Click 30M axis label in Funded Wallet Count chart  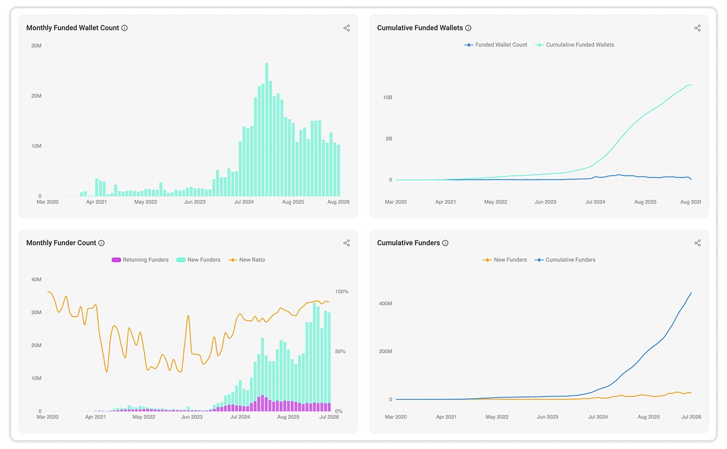(36, 46)
